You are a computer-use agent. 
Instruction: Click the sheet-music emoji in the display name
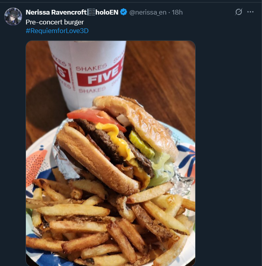coord(91,12)
